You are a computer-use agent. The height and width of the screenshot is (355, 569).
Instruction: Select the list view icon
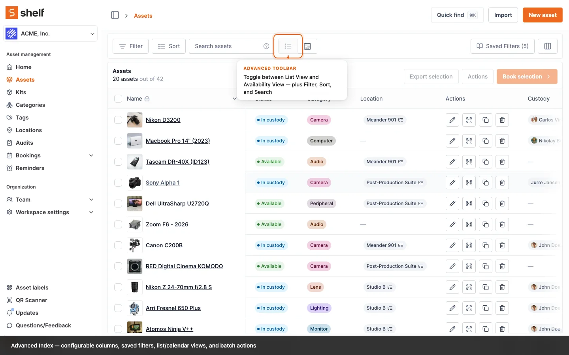[x=288, y=46]
